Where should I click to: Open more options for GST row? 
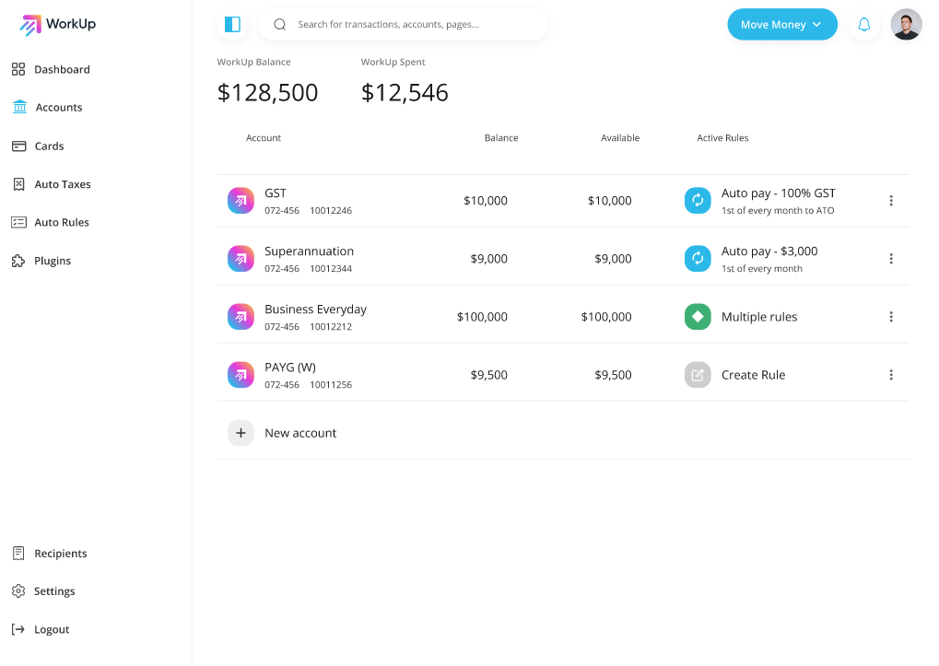point(891,201)
